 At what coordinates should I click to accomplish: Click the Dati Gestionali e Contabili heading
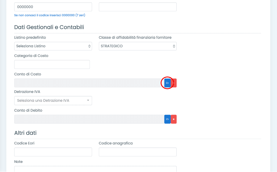click(x=49, y=27)
